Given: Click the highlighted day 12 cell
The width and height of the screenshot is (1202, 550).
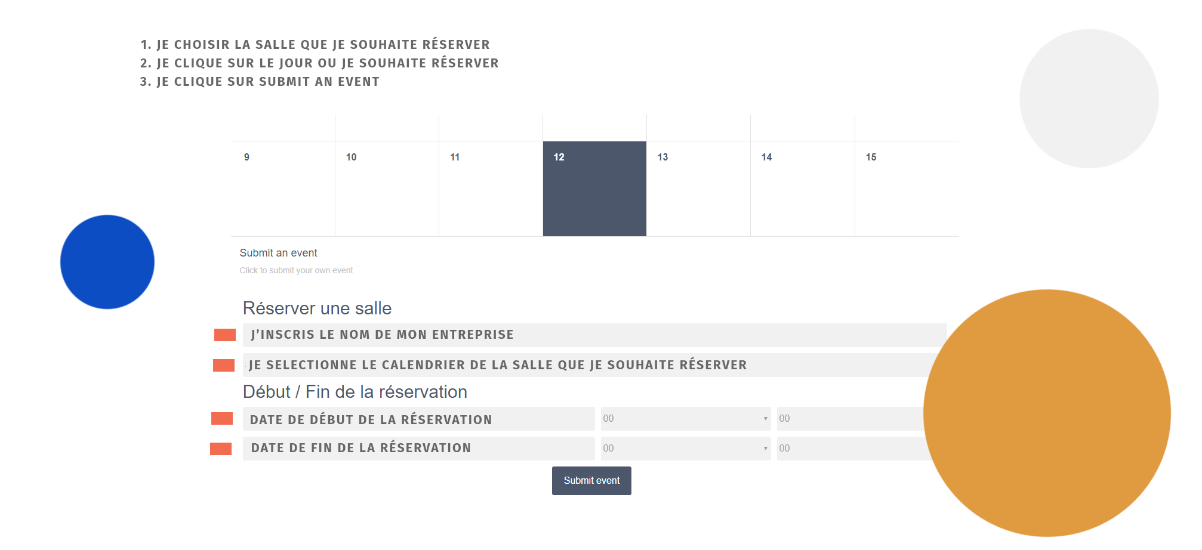Looking at the screenshot, I should point(594,188).
